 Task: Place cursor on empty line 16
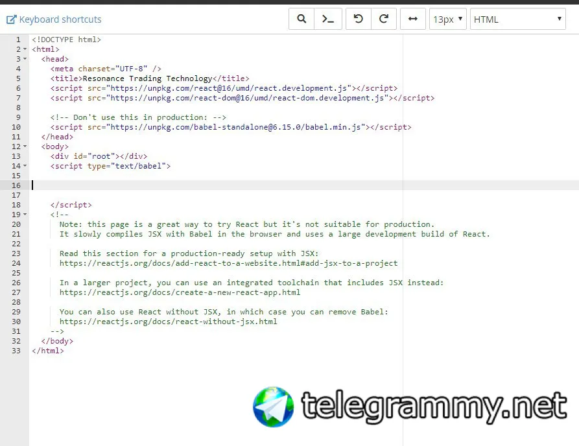point(303,185)
